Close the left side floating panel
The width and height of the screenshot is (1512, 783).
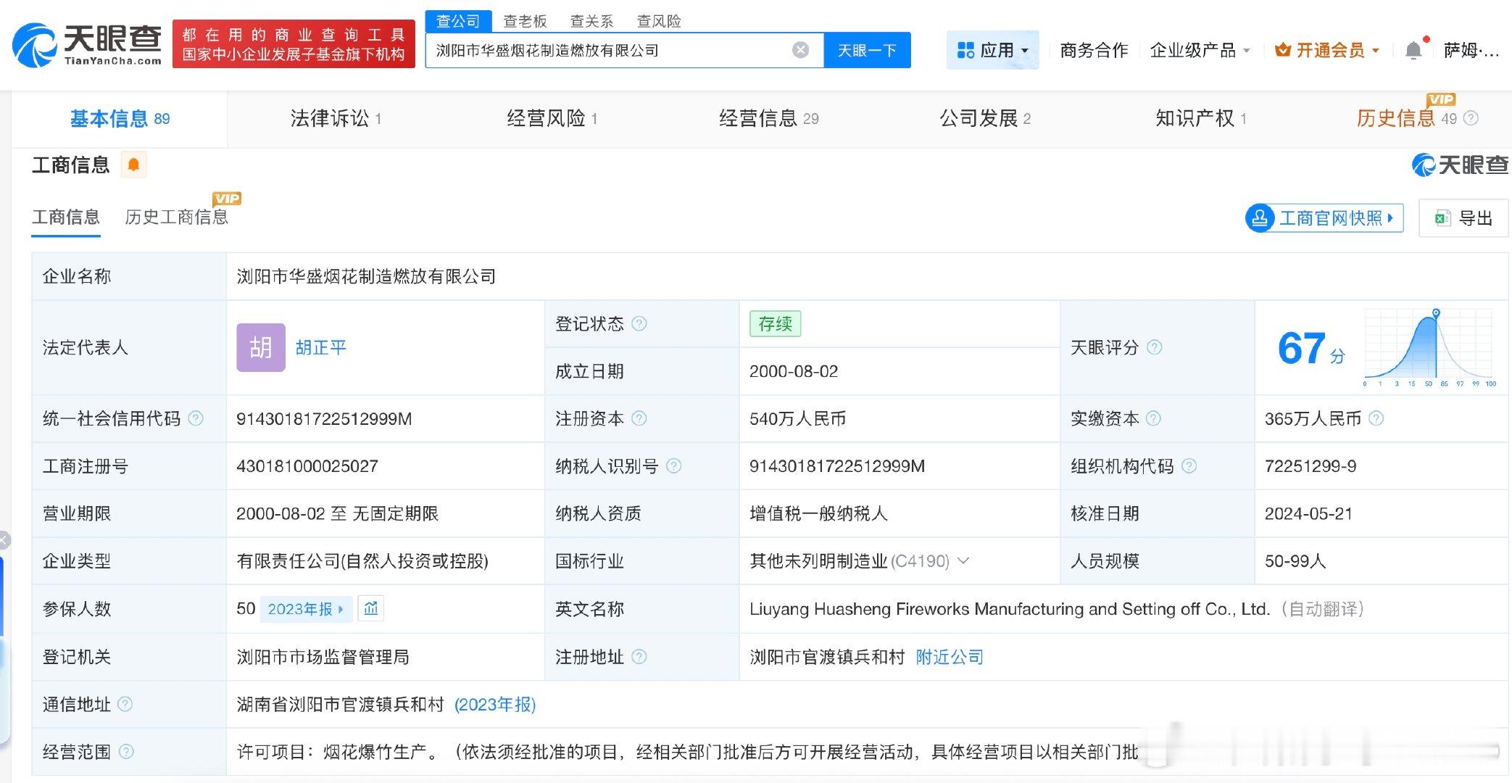(4, 540)
